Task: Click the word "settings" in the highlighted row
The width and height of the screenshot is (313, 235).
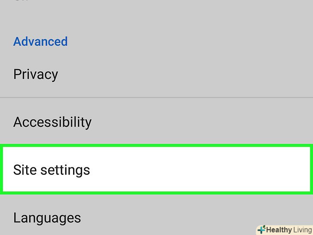Action: [65, 170]
